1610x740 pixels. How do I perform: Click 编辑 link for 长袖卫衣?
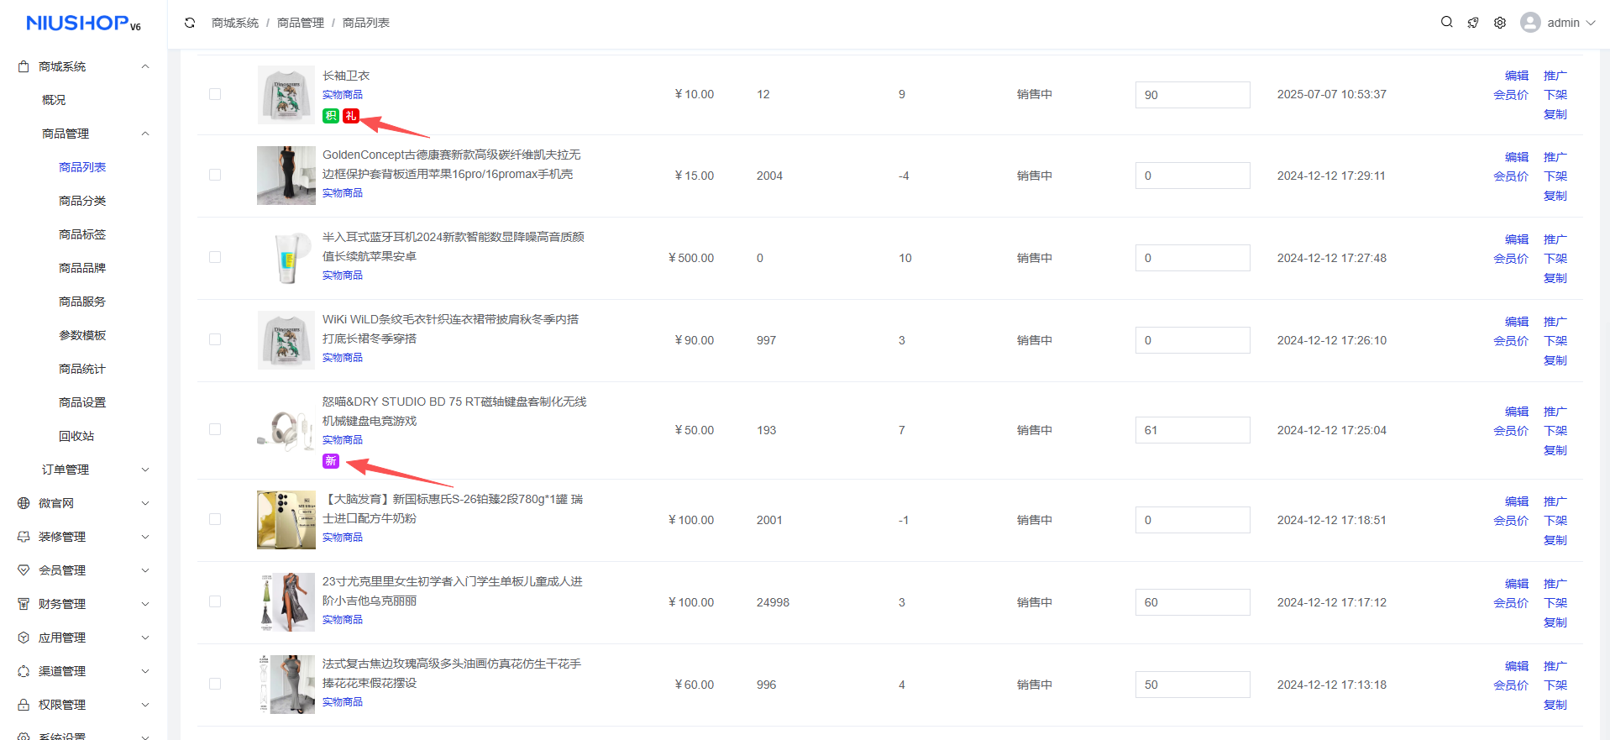coord(1516,76)
